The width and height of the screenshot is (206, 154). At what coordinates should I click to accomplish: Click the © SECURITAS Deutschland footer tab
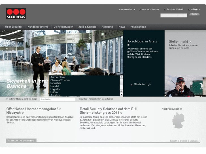[x=21, y=141]
